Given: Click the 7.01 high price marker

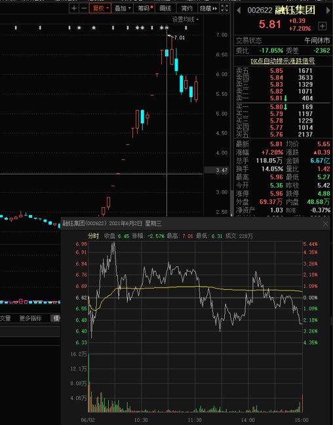Looking at the screenshot, I should point(179,37).
